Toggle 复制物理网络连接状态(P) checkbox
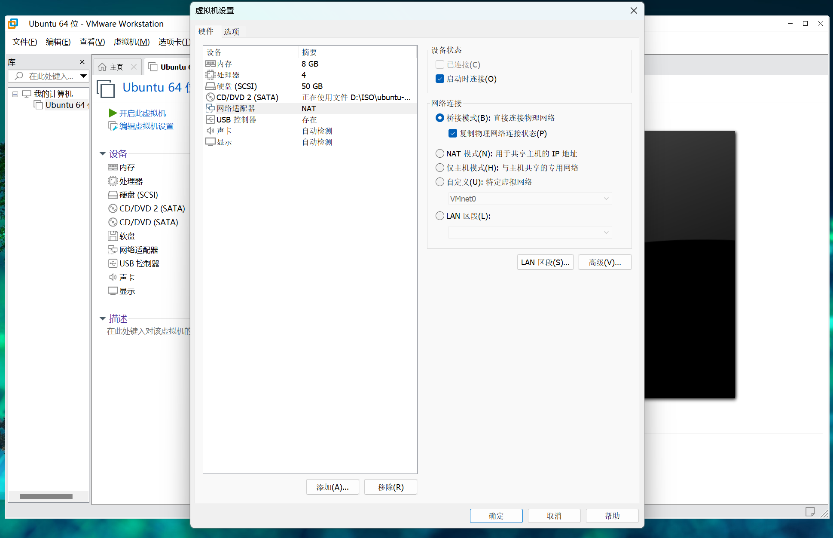833x538 pixels. pos(453,133)
